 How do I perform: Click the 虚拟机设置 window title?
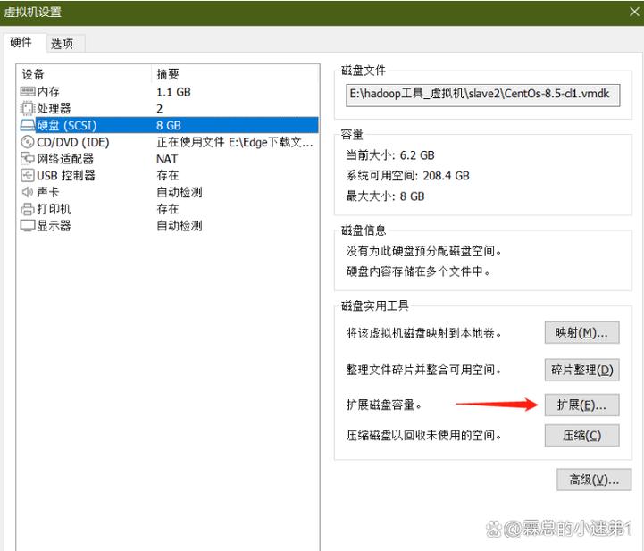pyautogui.click(x=33, y=12)
